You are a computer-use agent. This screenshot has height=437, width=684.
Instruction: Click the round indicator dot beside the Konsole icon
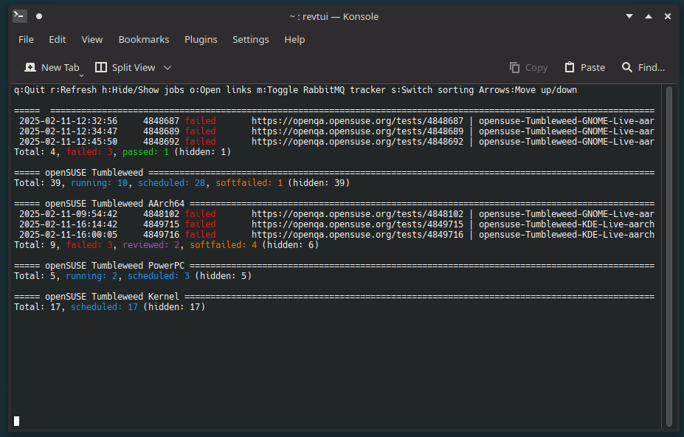click(x=38, y=15)
